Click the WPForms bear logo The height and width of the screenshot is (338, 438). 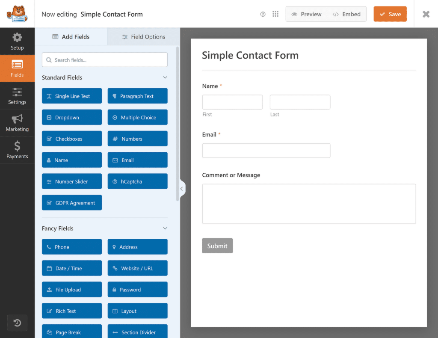(17, 14)
